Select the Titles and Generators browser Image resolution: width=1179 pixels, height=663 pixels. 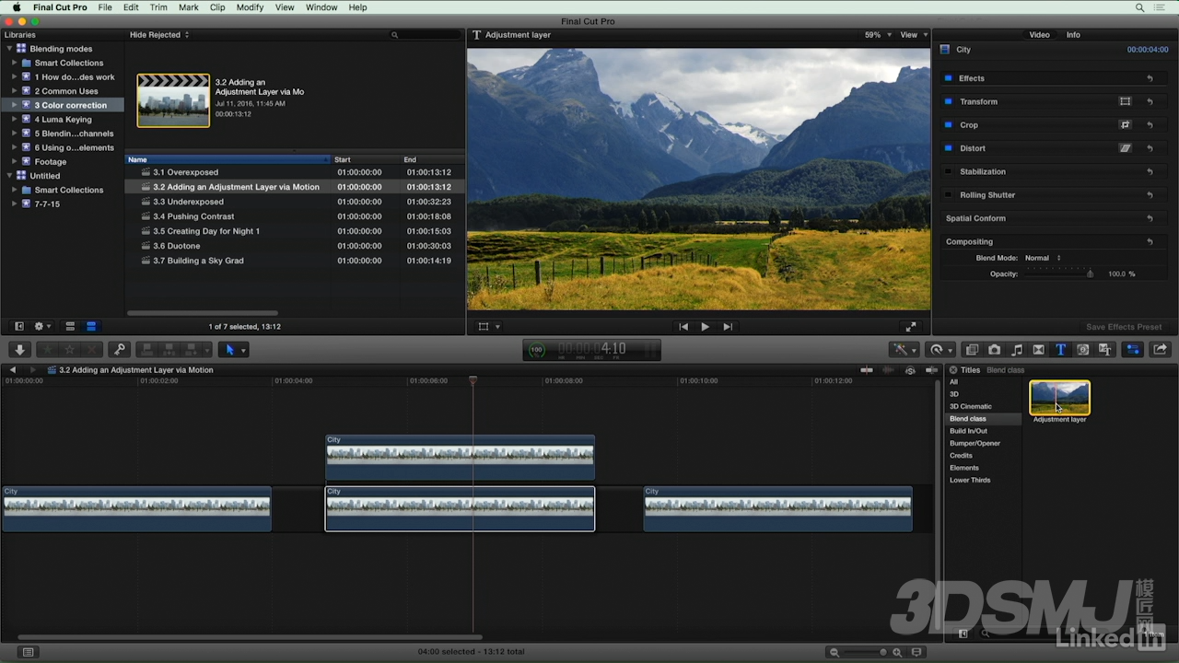tap(1061, 349)
